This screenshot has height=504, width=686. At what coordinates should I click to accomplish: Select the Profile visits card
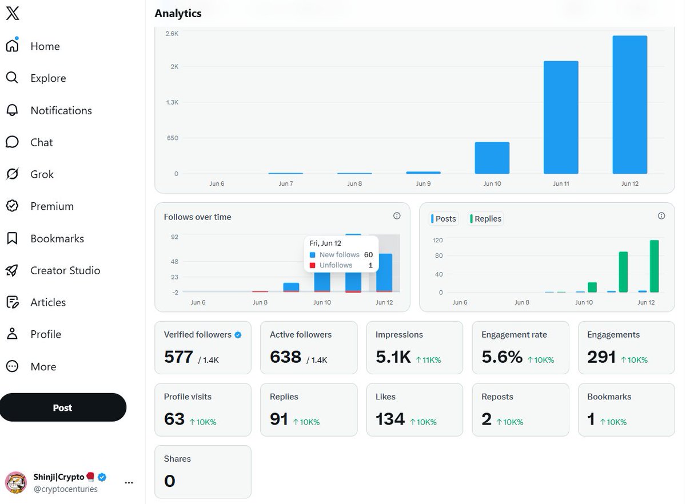(x=203, y=410)
